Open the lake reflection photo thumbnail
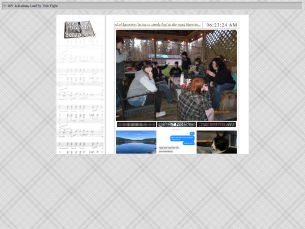Viewport: 305px width, 229px height. pos(136,142)
